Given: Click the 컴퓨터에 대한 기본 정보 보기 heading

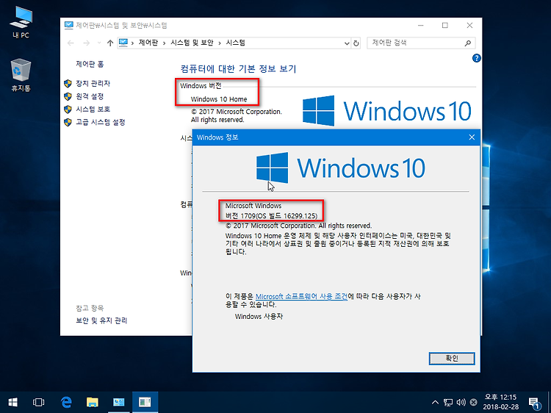Looking at the screenshot, I should click(x=238, y=68).
